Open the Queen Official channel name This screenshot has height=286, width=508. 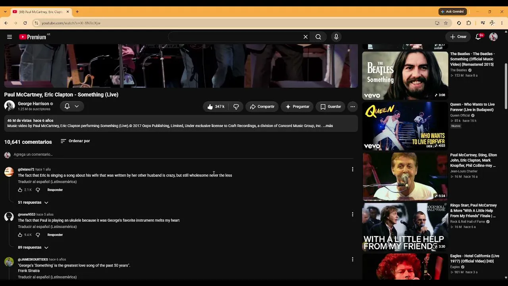coord(460,116)
